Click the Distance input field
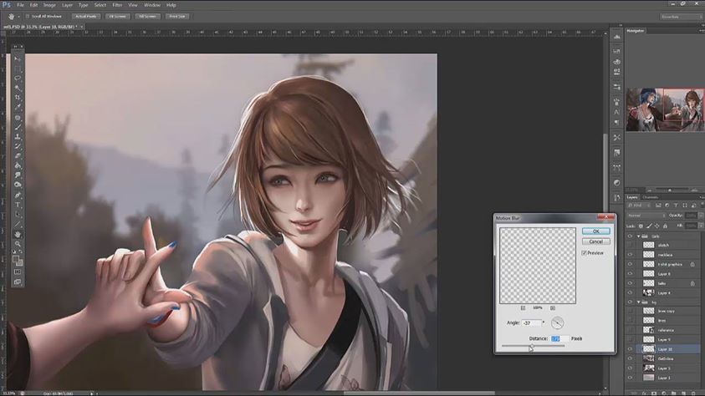Viewport: 705px width, 396px height. (559, 338)
